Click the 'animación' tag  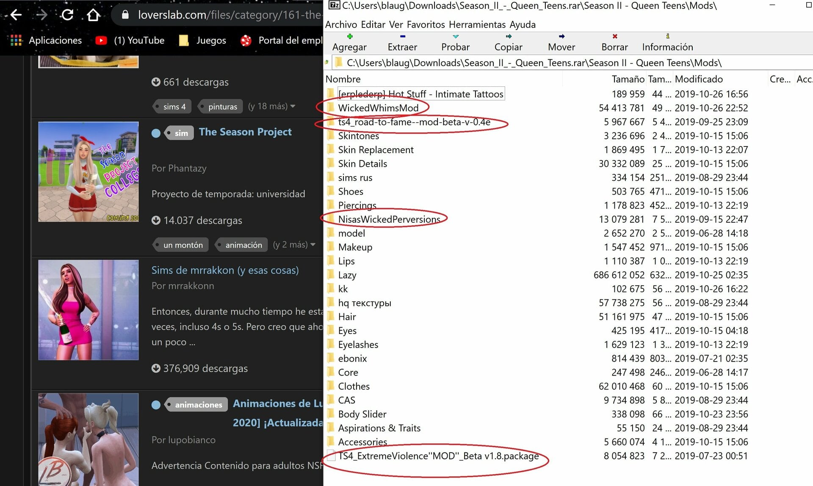pos(241,245)
